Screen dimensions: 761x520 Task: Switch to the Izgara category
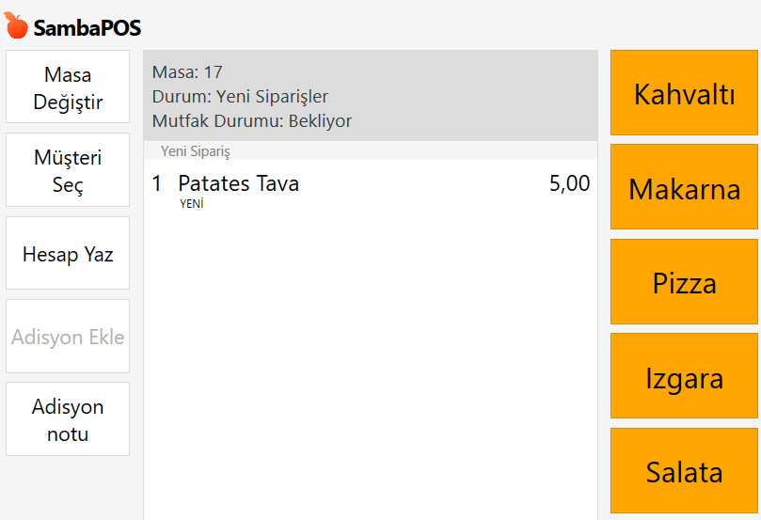point(684,377)
